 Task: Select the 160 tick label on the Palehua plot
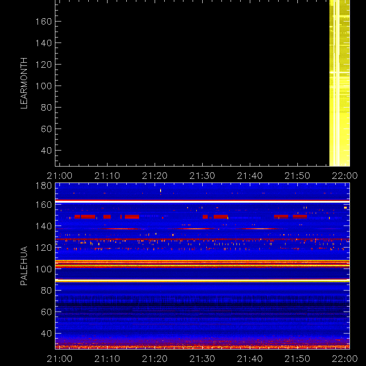(x=43, y=205)
